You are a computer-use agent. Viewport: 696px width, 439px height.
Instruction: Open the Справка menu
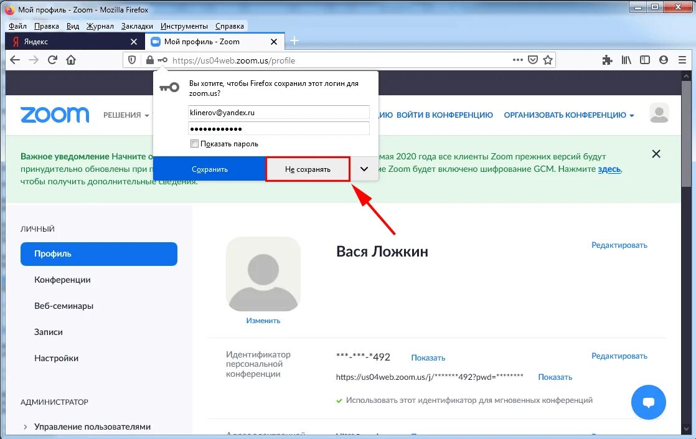[230, 26]
